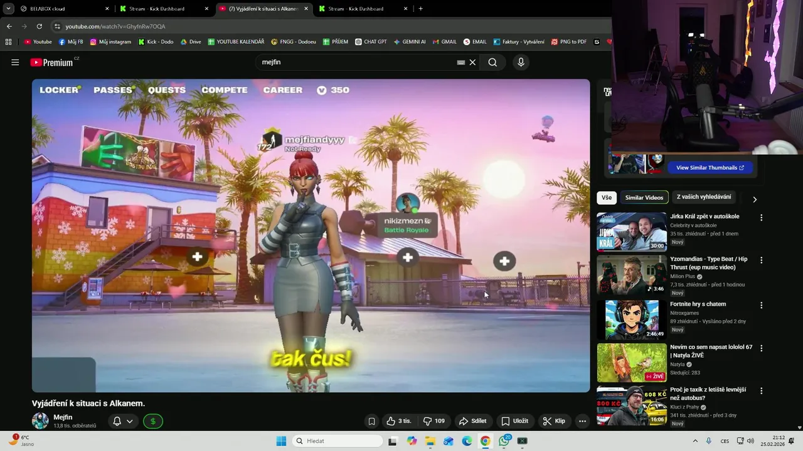Select the Vše filter chip

(x=607, y=197)
